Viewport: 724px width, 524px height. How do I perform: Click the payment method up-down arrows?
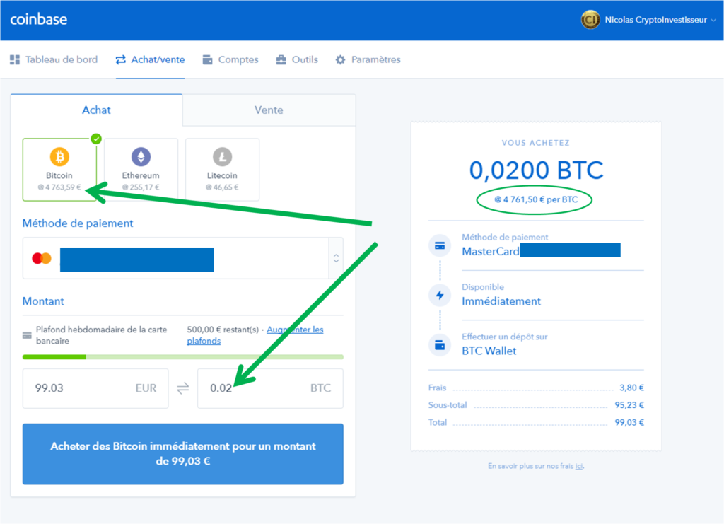pos(336,259)
